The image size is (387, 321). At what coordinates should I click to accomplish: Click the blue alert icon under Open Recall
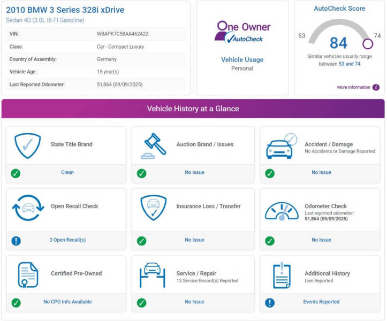[16, 241]
